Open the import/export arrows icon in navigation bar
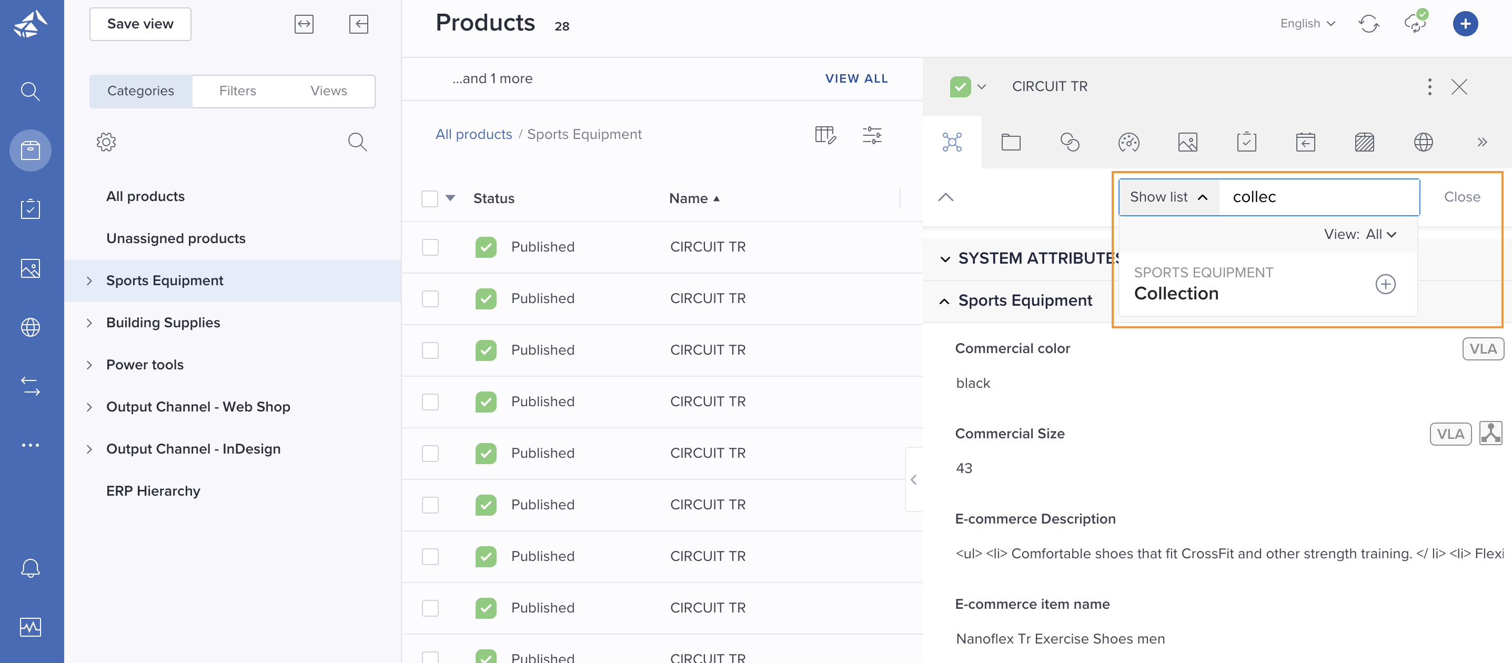Viewport: 1512px width, 663px height. pyautogui.click(x=31, y=386)
